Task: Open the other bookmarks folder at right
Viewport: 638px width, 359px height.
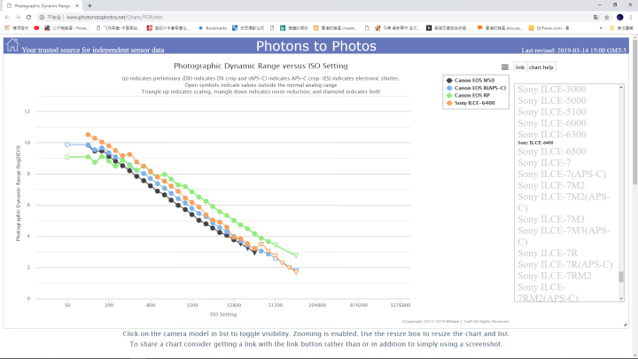Action: pos(621,28)
